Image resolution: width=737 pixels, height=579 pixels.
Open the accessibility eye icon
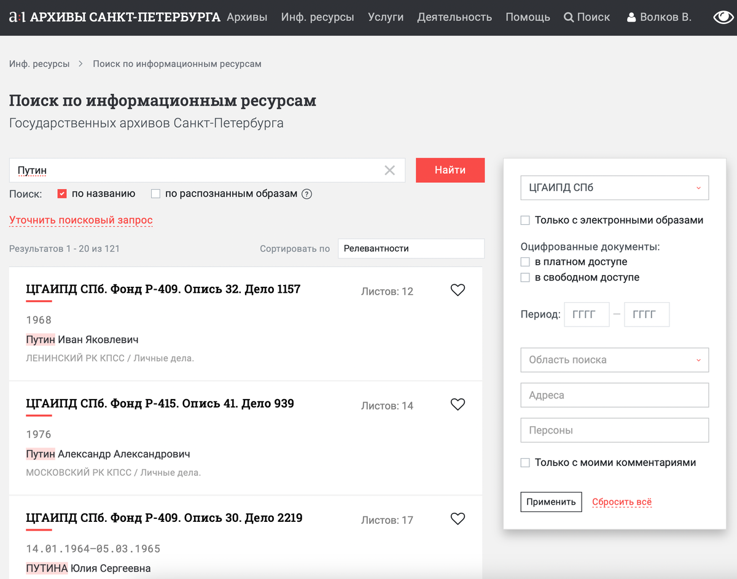click(x=723, y=17)
